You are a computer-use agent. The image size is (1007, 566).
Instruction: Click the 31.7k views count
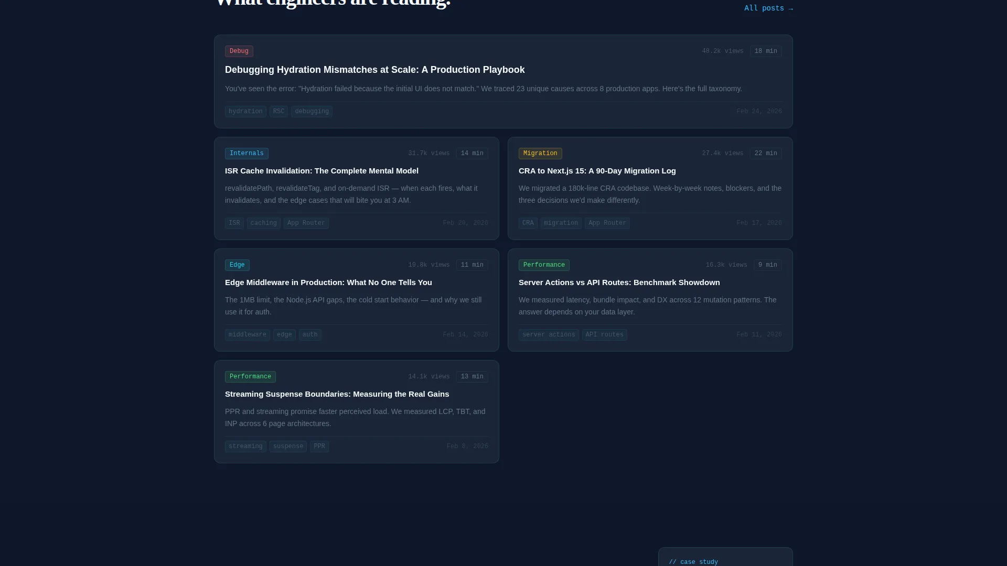coord(429,154)
